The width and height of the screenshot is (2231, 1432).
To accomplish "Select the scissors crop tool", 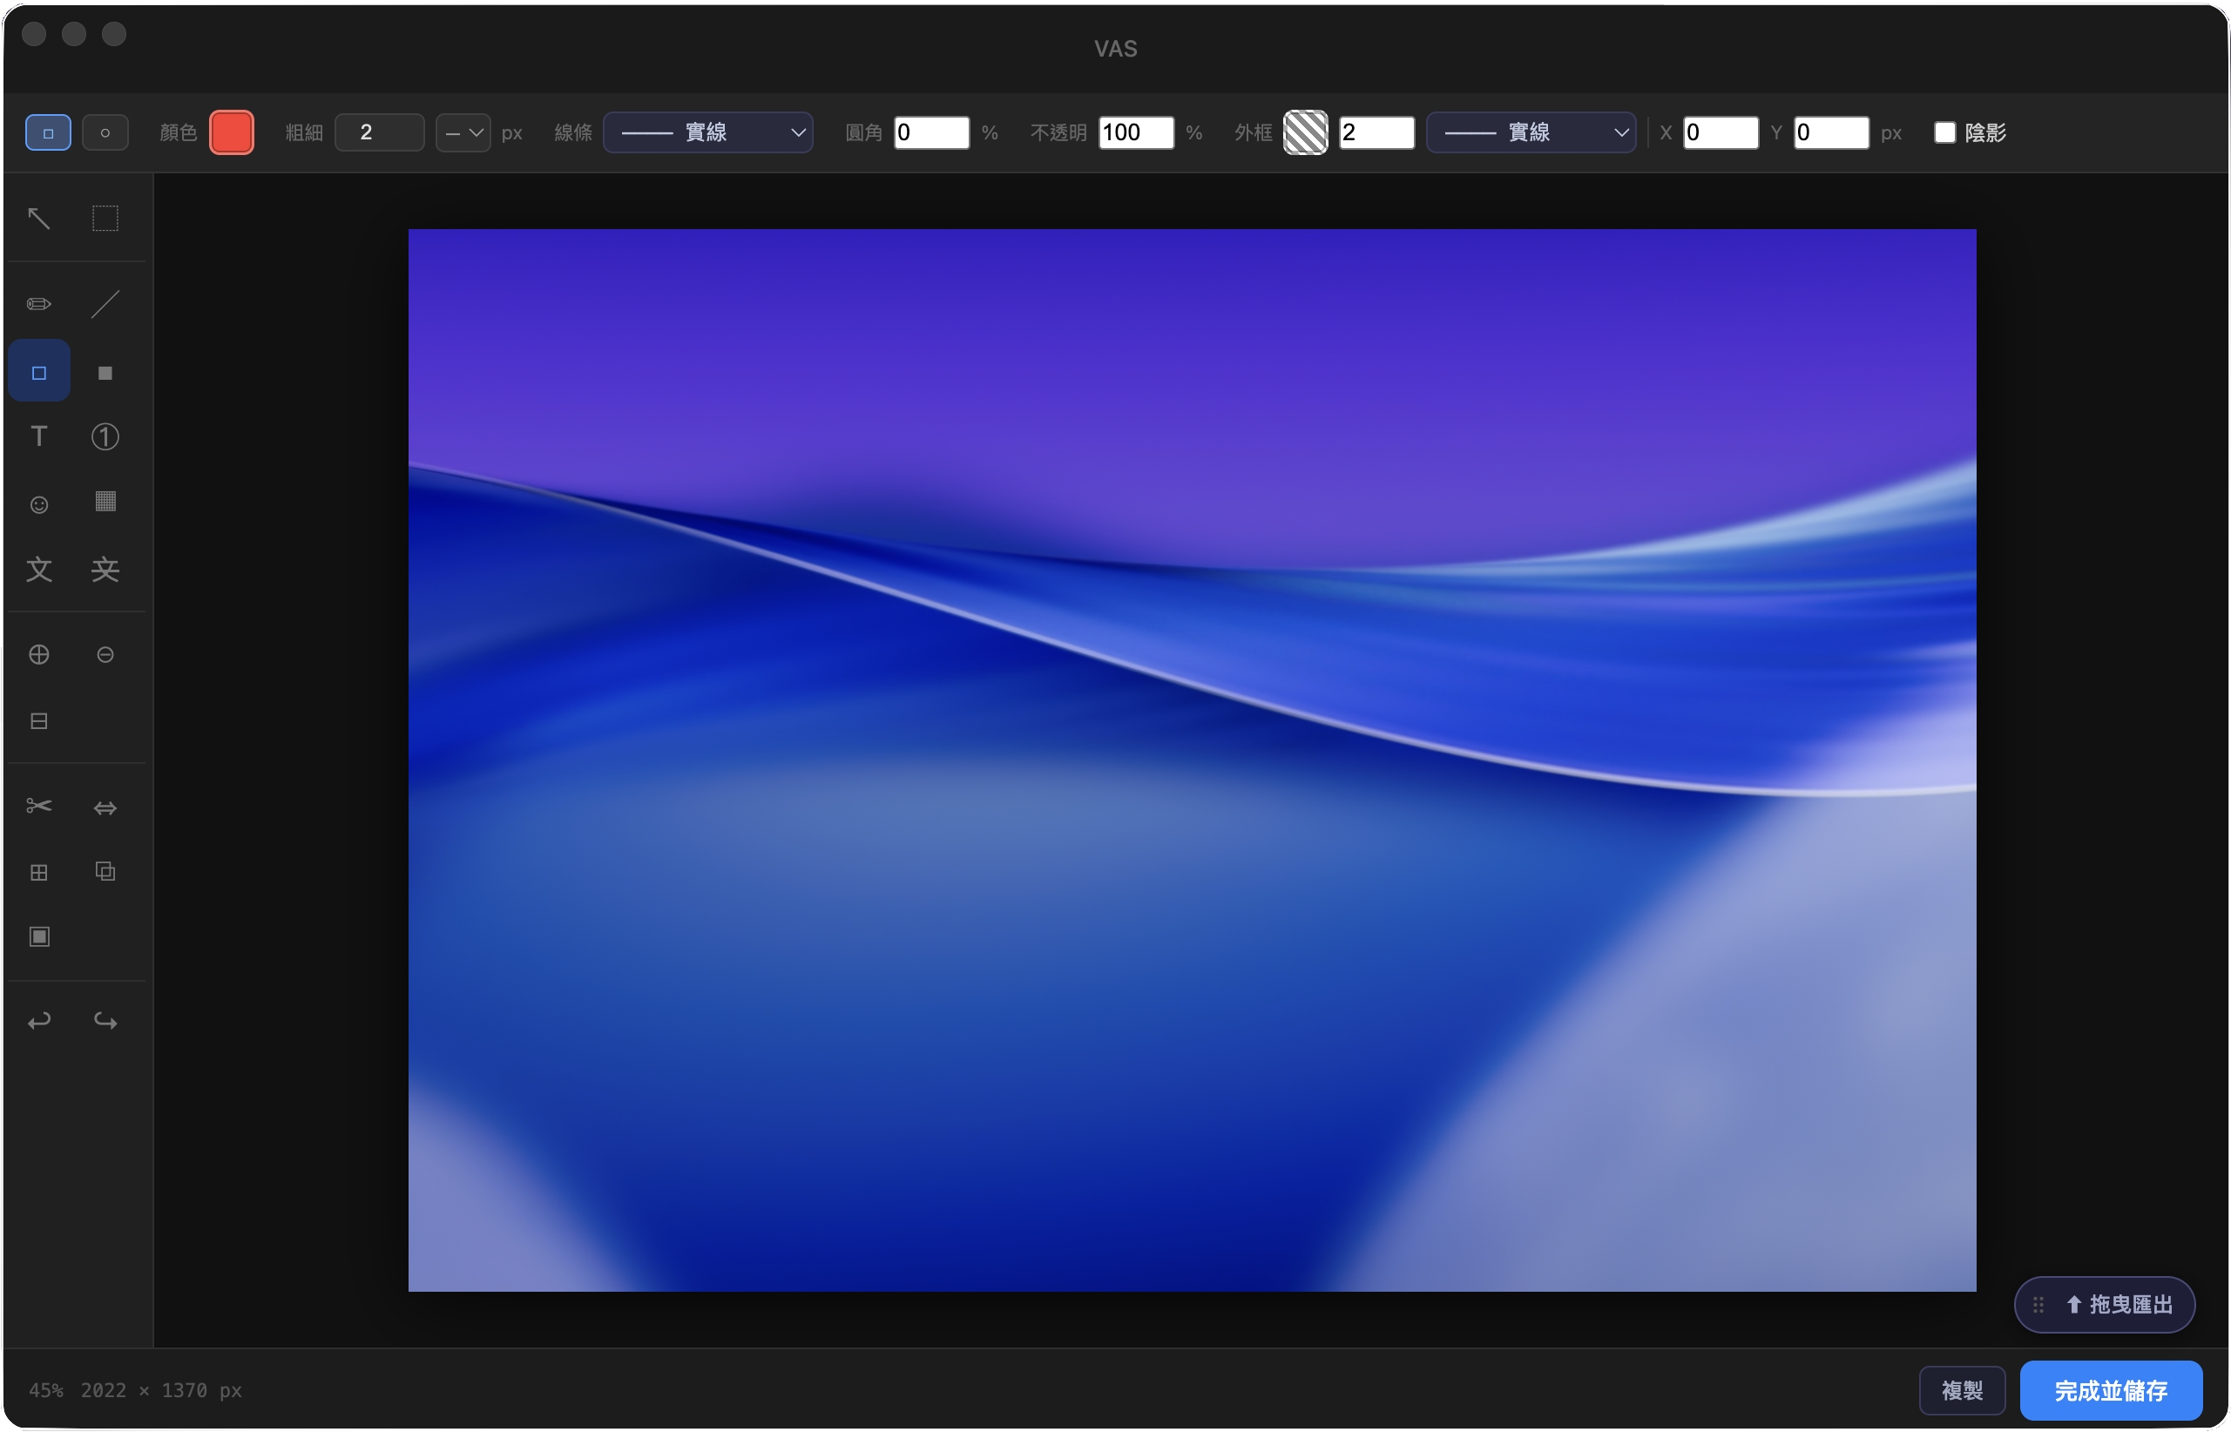I will [x=38, y=805].
